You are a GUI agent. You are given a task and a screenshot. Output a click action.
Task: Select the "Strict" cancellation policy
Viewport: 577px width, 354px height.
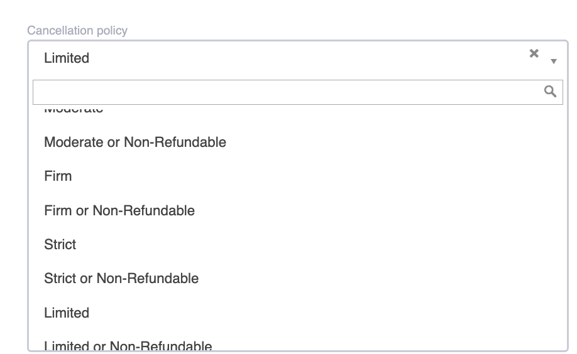coord(60,244)
